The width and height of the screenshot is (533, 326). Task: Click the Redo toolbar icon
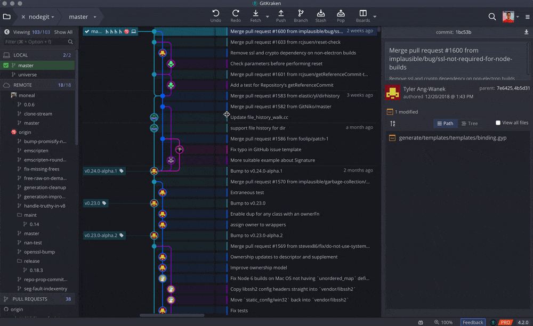click(x=236, y=14)
